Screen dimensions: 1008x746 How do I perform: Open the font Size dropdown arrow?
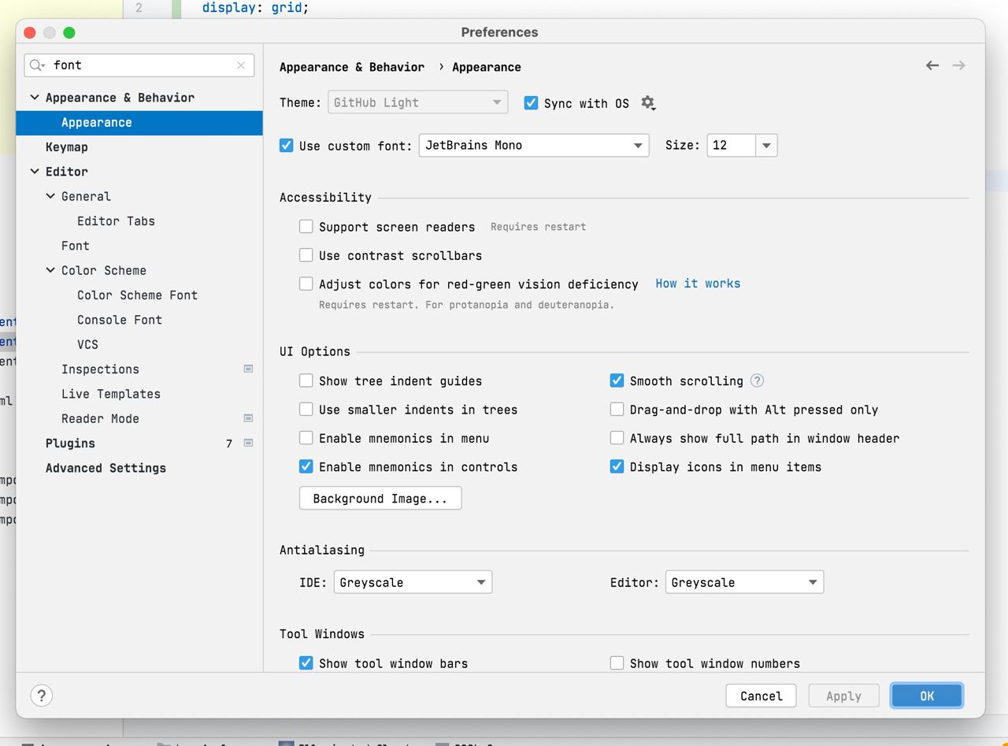[766, 146]
